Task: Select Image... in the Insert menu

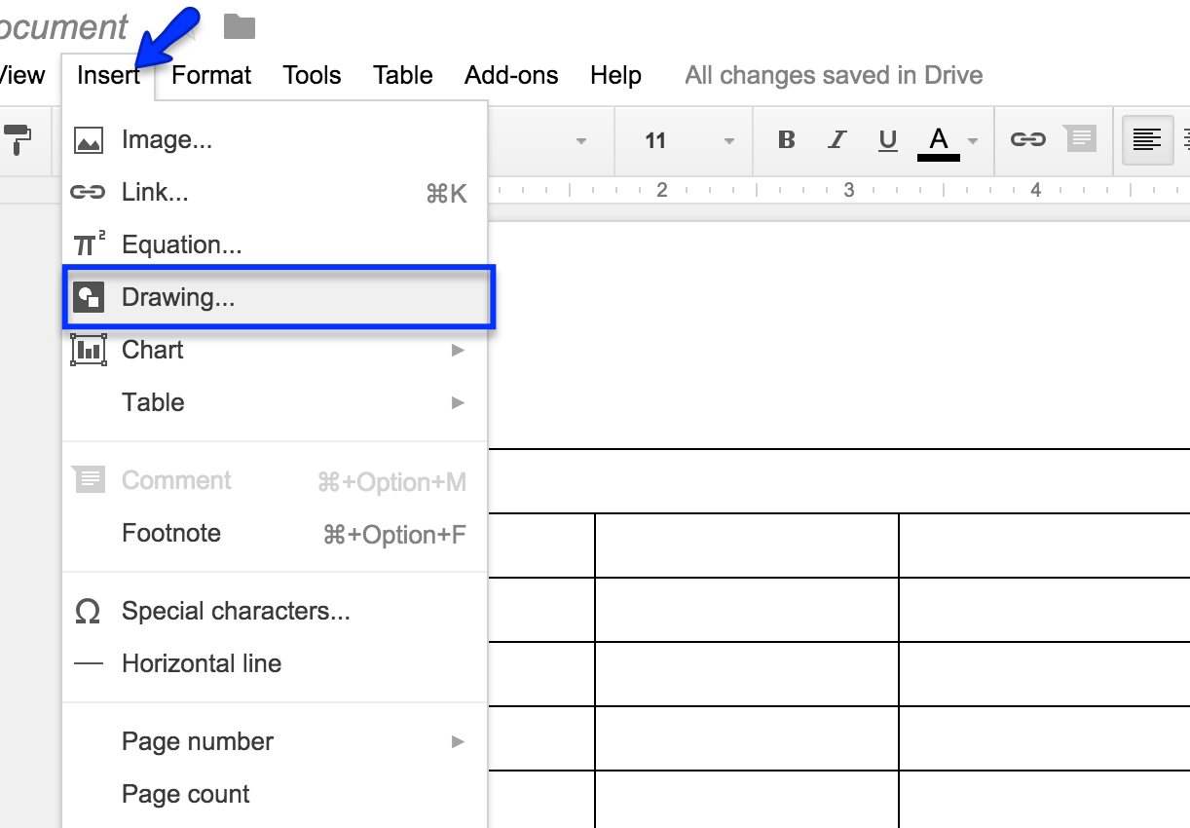Action: [167, 140]
